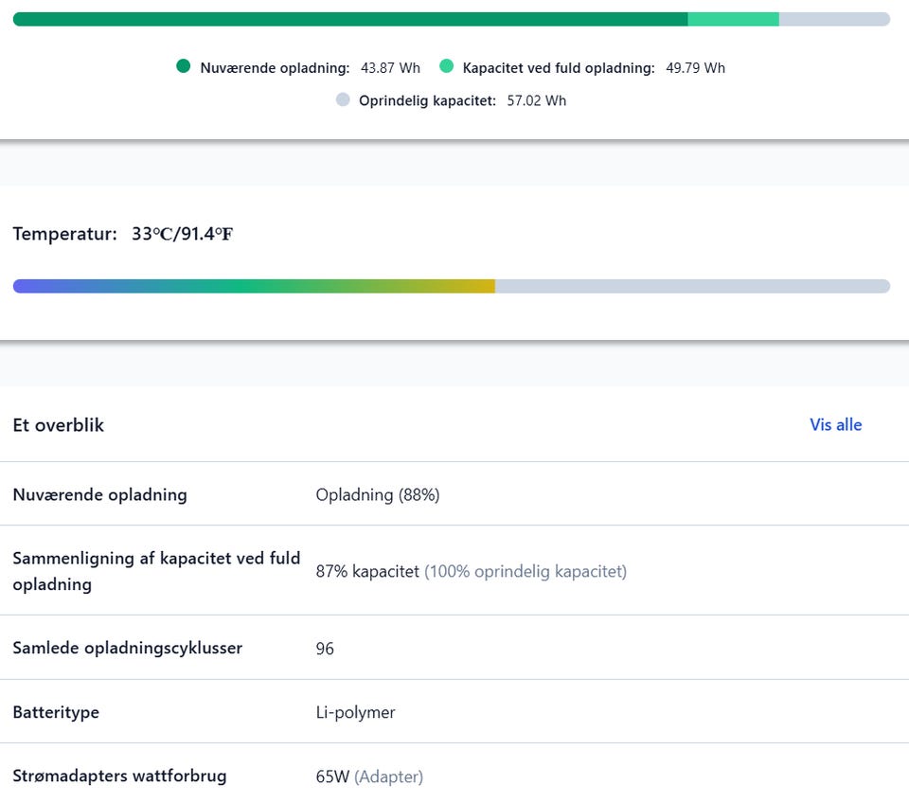
Task: Click the light green segment of the capacity bar
Action: coord(733,19)
